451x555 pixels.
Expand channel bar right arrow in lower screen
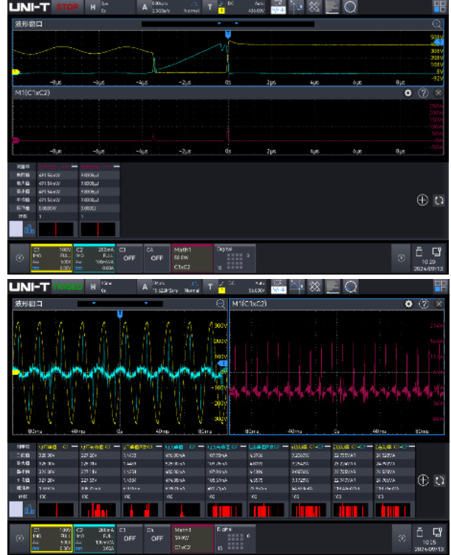(401, 537)
